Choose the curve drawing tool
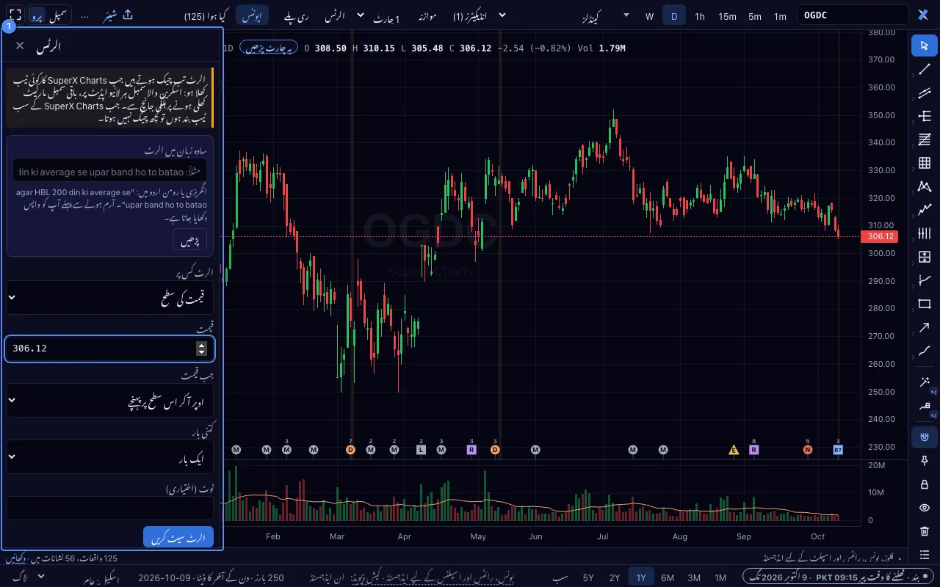940x587 pixels. tap(924, 351)
